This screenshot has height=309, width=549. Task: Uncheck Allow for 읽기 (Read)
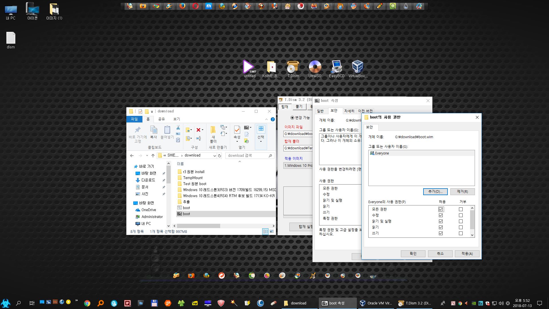(441, 227)
